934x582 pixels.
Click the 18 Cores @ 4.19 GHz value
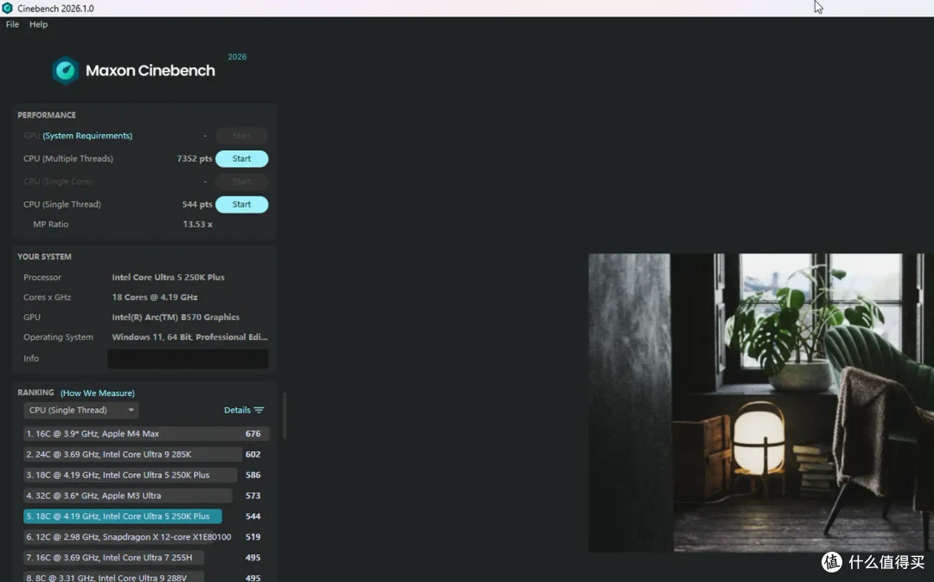coord(155,297)
